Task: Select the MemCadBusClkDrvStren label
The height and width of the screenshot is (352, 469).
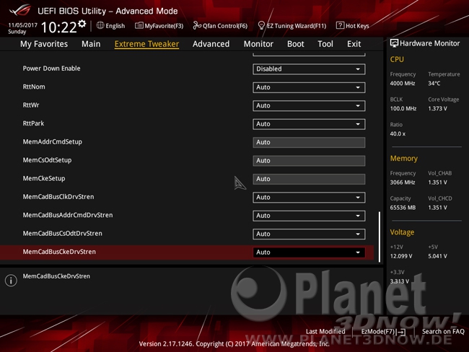Action: pos(58,197)
